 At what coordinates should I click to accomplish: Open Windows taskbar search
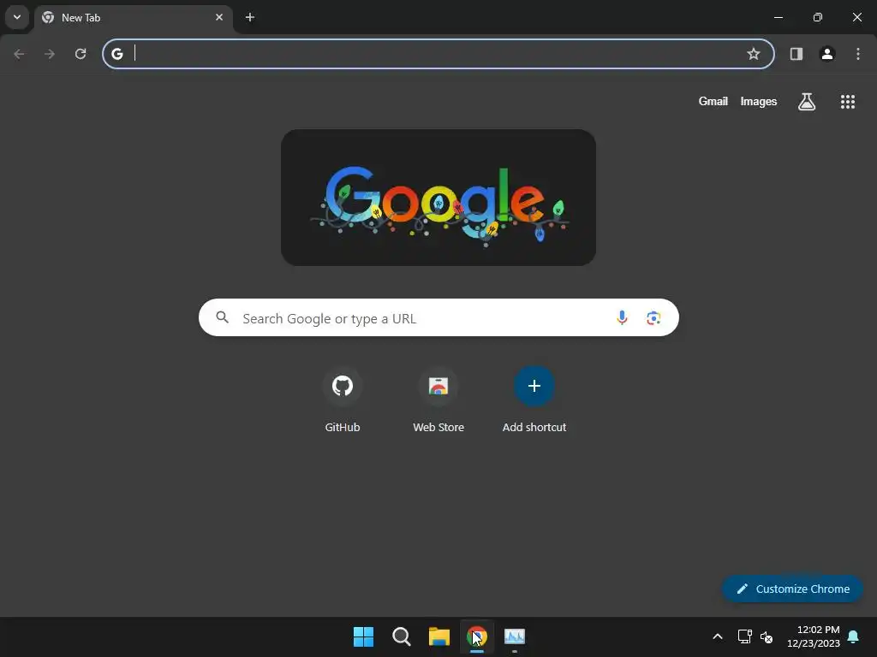tap(402, 636)
